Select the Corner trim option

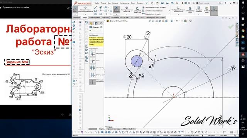[93, 61]
